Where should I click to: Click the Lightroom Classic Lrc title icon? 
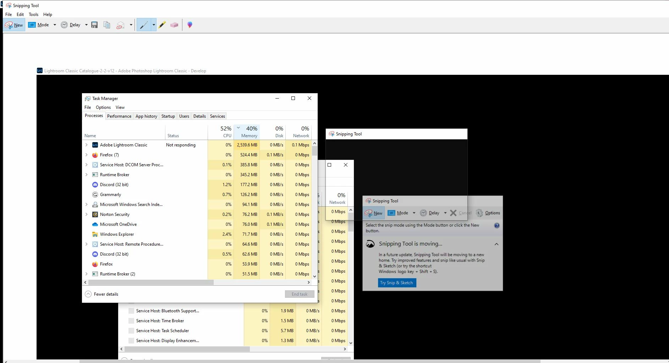[40, 71]
